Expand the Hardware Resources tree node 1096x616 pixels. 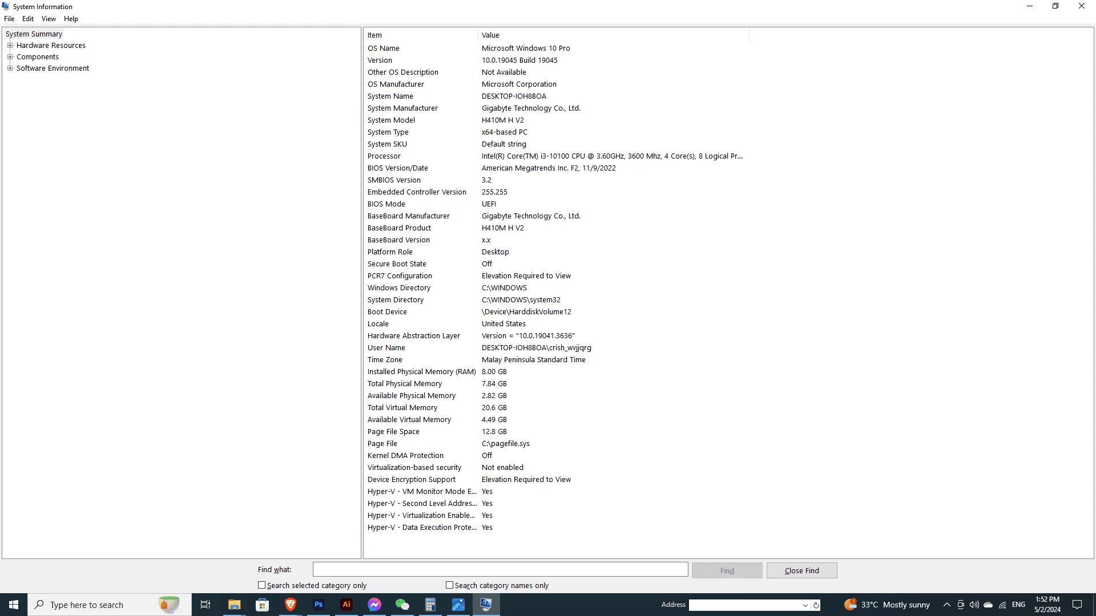click(10, 46)
